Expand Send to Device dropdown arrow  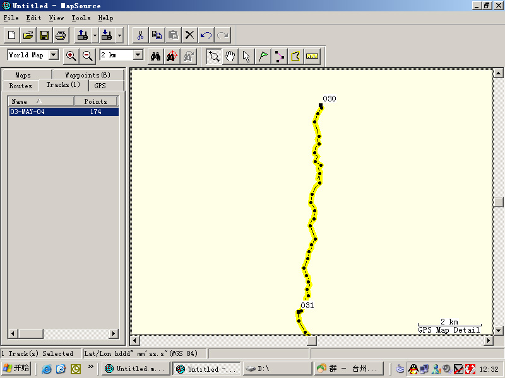(95, 35)
